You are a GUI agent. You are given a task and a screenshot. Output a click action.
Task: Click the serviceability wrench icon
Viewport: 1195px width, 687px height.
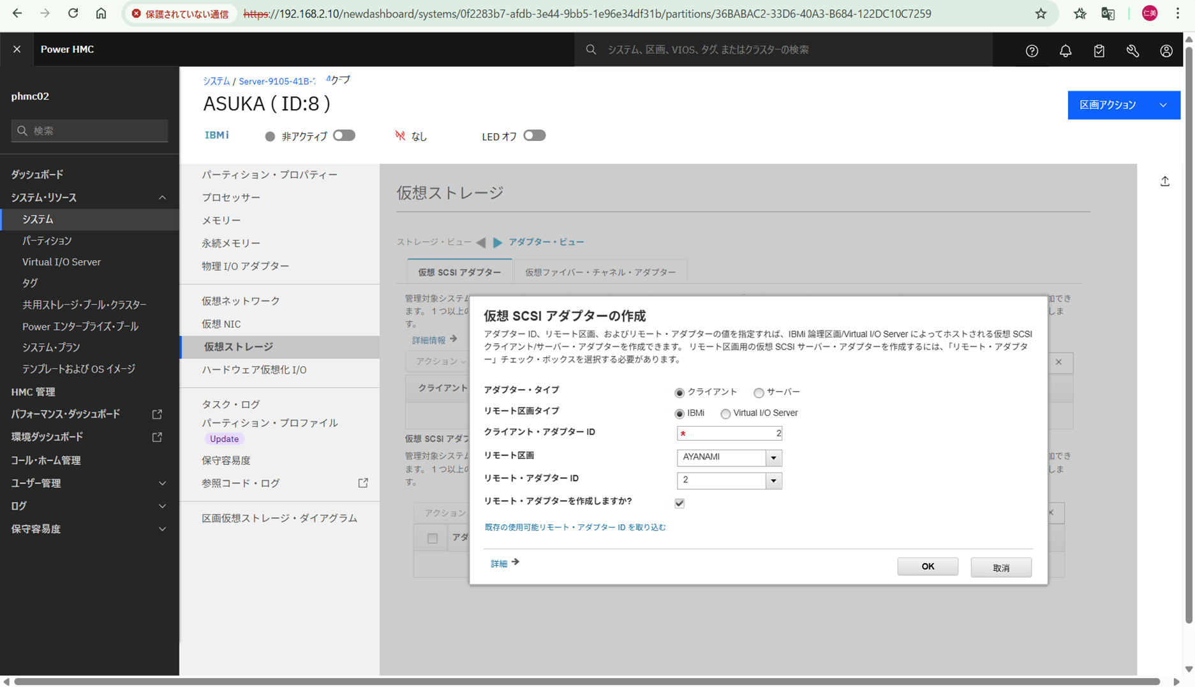click(1133, 50)
